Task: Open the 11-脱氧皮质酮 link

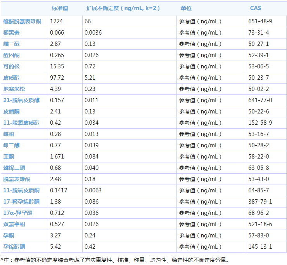Action: (21, 190)
